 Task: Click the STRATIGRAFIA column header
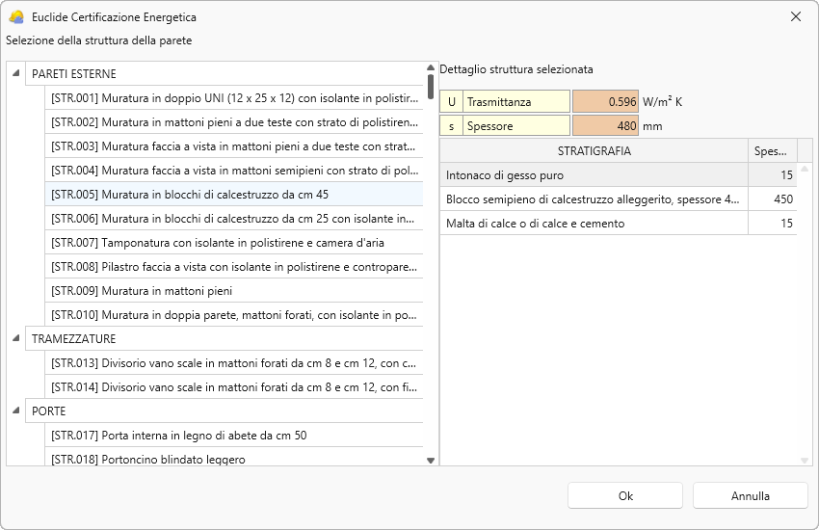coord(594,151)
